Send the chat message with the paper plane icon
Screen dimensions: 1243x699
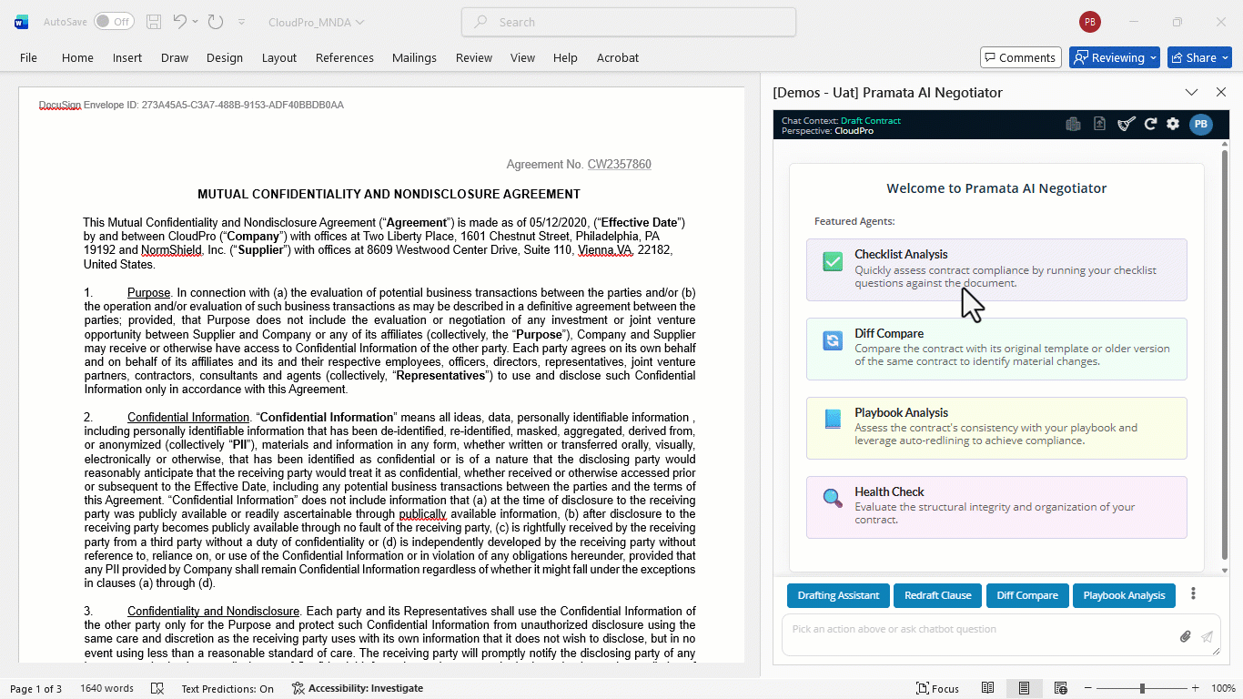click(x=1207, y=637)
